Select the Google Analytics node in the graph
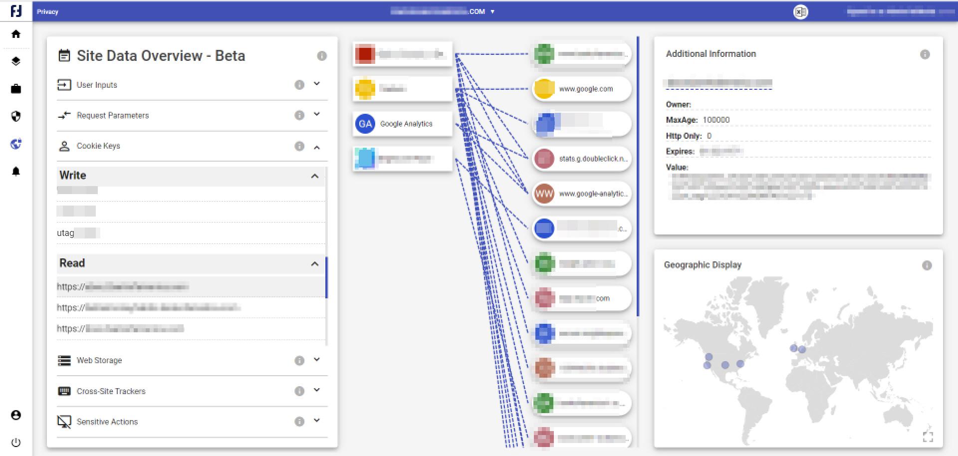The height and width of the screenshot is (456, 958). 402,123
